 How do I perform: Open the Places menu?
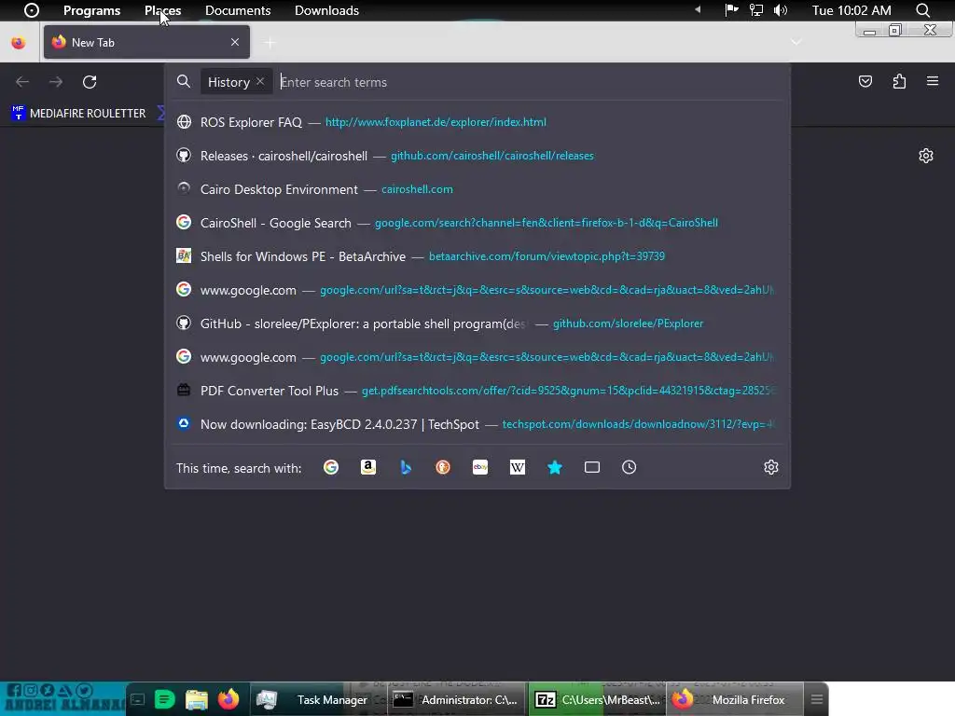[x=162, y=10]
